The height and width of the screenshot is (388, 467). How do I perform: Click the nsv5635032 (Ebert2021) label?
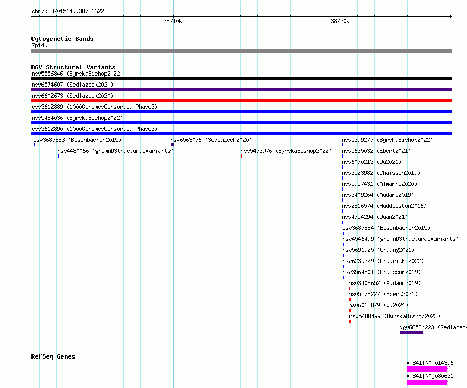pos(376,151)
